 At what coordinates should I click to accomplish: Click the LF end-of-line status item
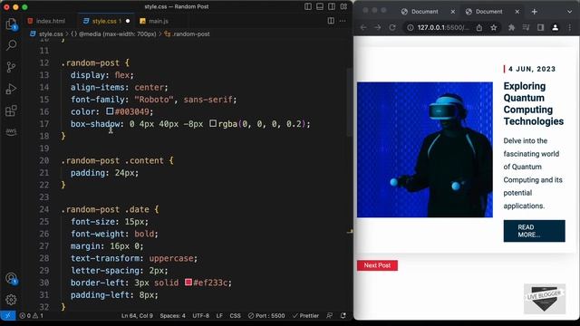point(219,316)
